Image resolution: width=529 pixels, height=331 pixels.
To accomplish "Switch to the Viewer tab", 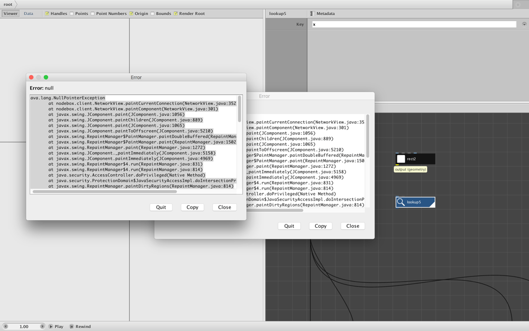I will tap(11, 14).
